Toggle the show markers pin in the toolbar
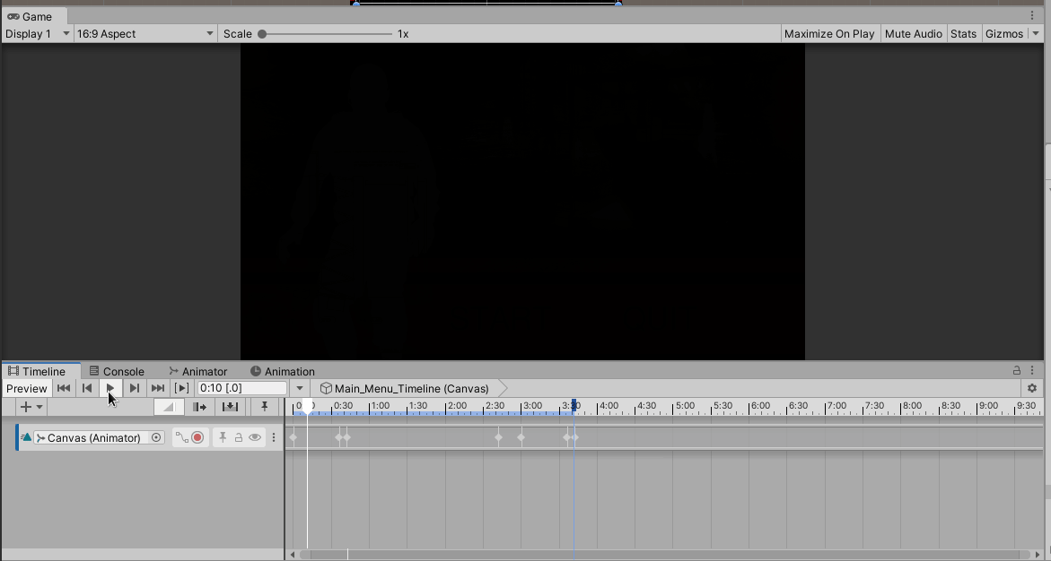The image size is (1051, 561). pos(264,407)
